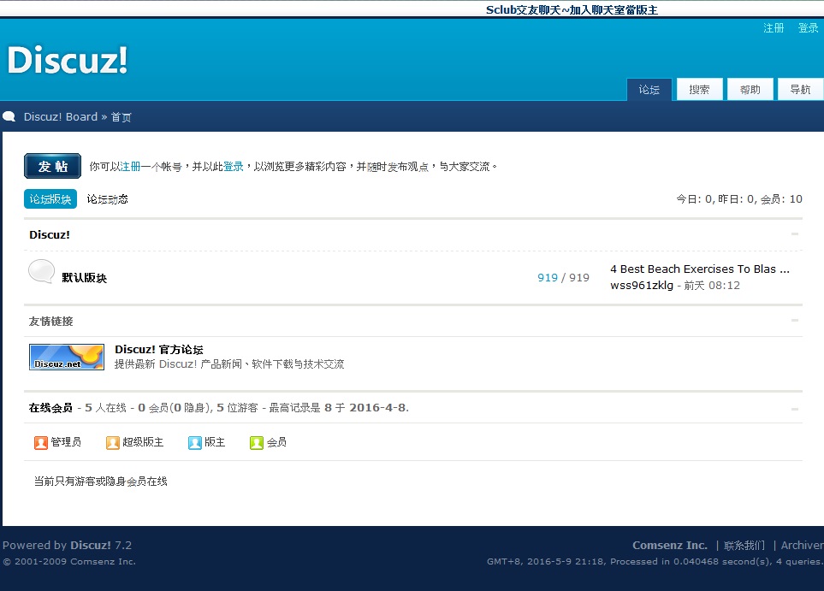Screen dimensions: 824x591
Task: Open user wss961zklg profile
Action: pyautogui.click(x=642, y=286)
